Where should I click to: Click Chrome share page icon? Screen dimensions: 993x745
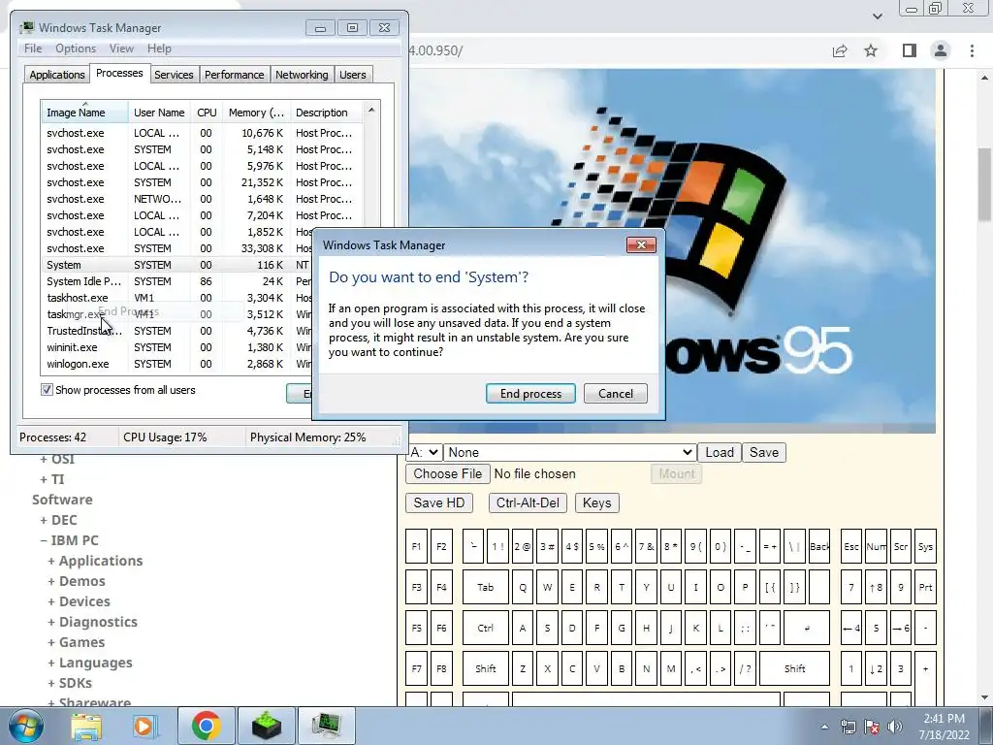(x=840, y=50)
